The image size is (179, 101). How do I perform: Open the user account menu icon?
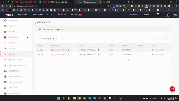point(159,15)
